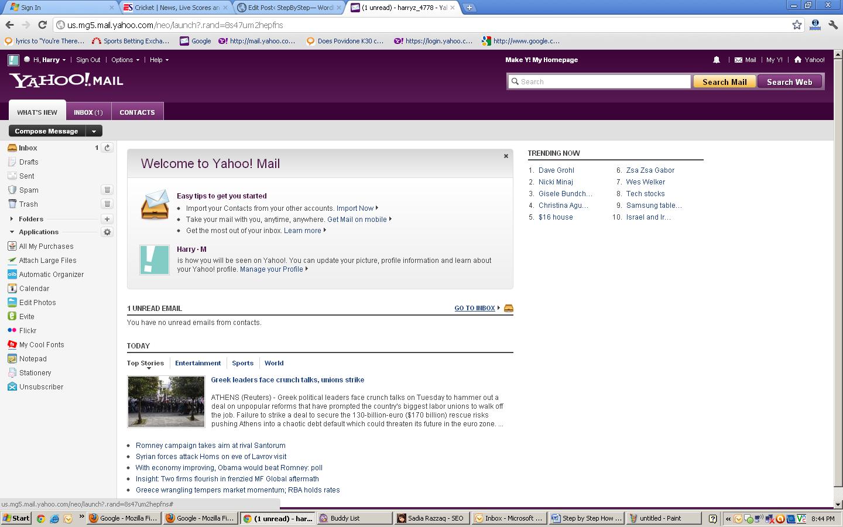Close the Welcome to Yahoo! Mail panel

tap(506, 156)
